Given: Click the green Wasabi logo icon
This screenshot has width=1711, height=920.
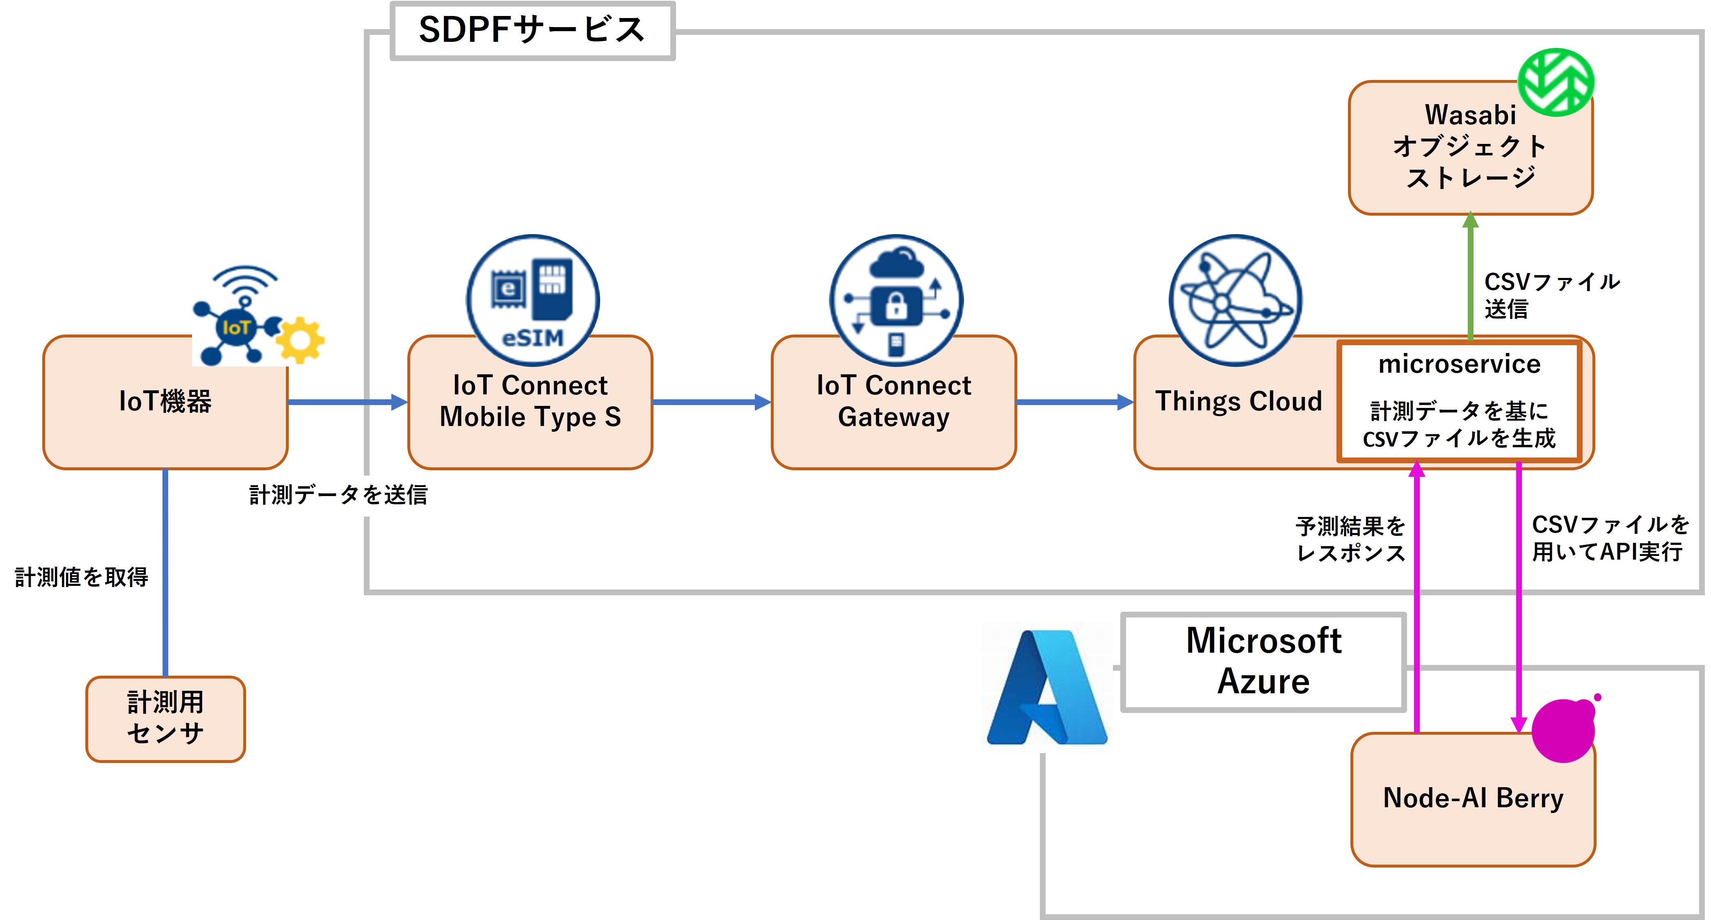Looking at the screenshot, I should pyautogui.click(x=1556, y=82).
